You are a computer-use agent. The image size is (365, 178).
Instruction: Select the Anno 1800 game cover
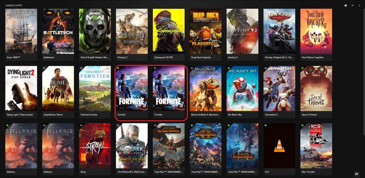21,31
